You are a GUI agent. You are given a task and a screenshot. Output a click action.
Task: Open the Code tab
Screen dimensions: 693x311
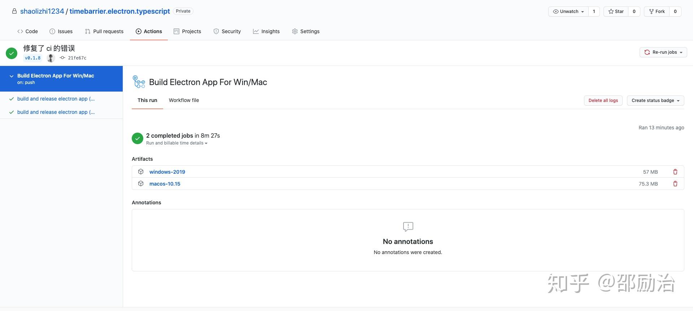tap(27, 31)
